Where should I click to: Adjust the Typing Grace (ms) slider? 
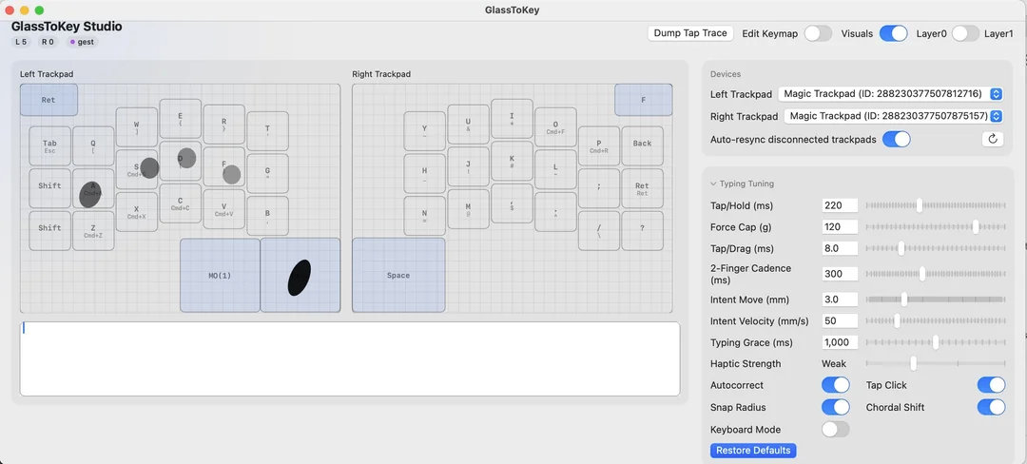[936, 342]
